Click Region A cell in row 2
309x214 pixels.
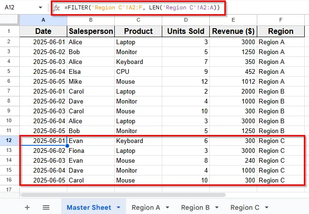[281, 42]
